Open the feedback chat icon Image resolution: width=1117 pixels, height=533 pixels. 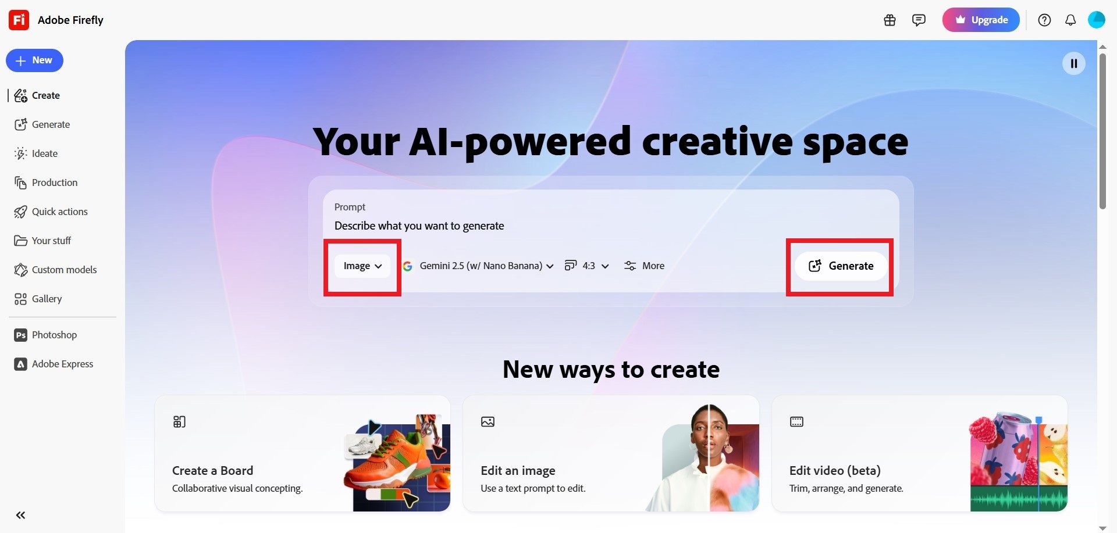(919, 20)
